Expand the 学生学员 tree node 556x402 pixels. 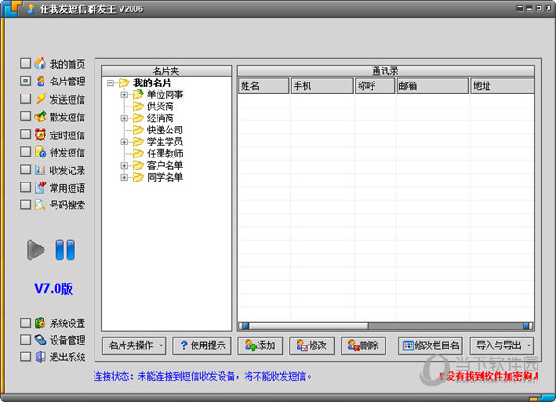tap(124, 142)
